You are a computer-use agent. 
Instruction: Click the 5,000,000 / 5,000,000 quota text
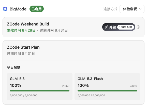click(91, 96)
